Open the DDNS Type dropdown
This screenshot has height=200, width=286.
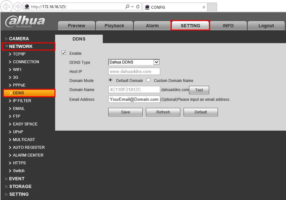156,62
